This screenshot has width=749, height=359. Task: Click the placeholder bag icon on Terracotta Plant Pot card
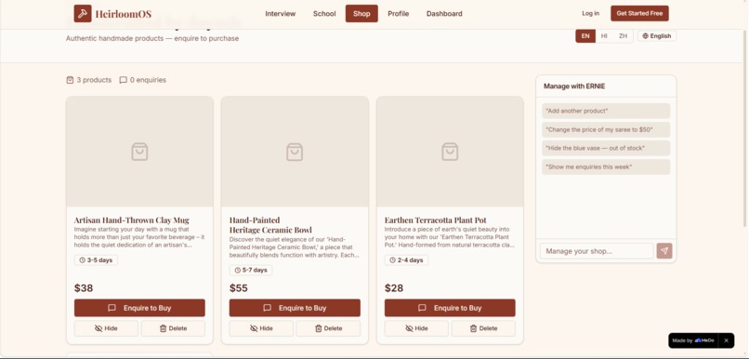pos(450,152)
